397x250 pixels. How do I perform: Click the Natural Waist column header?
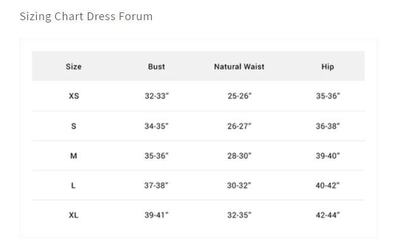pyautogui.click(x=239, y=67)
